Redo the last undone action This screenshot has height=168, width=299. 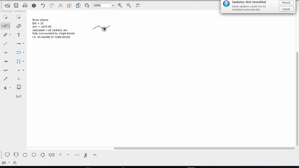(x=51, y=5)
